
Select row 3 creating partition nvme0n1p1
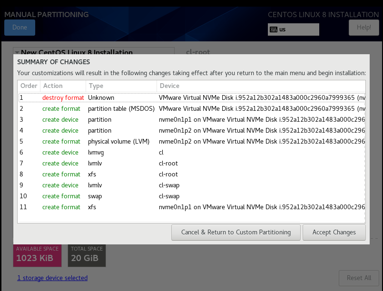point(191,120)
